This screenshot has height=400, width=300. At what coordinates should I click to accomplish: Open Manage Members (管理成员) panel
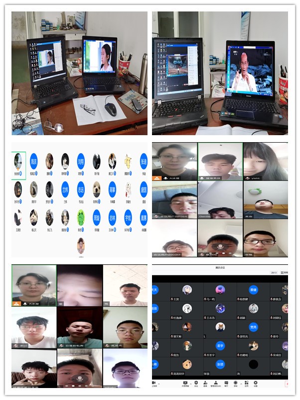point(216,383)
